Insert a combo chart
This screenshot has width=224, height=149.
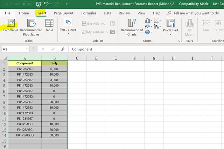pos(156,26)
